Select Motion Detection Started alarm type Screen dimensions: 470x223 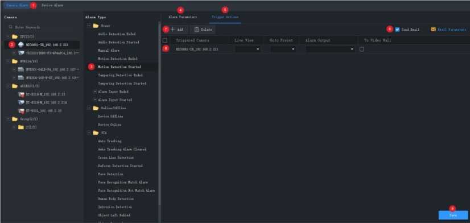(119, 67)
